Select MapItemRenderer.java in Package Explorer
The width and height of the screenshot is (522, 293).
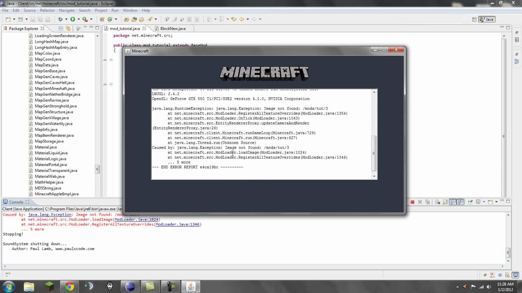click(x=54, y=136)
